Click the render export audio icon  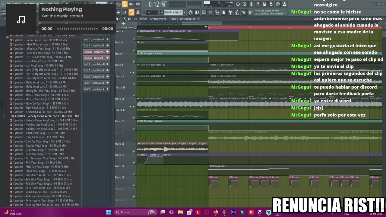point(271,4)
